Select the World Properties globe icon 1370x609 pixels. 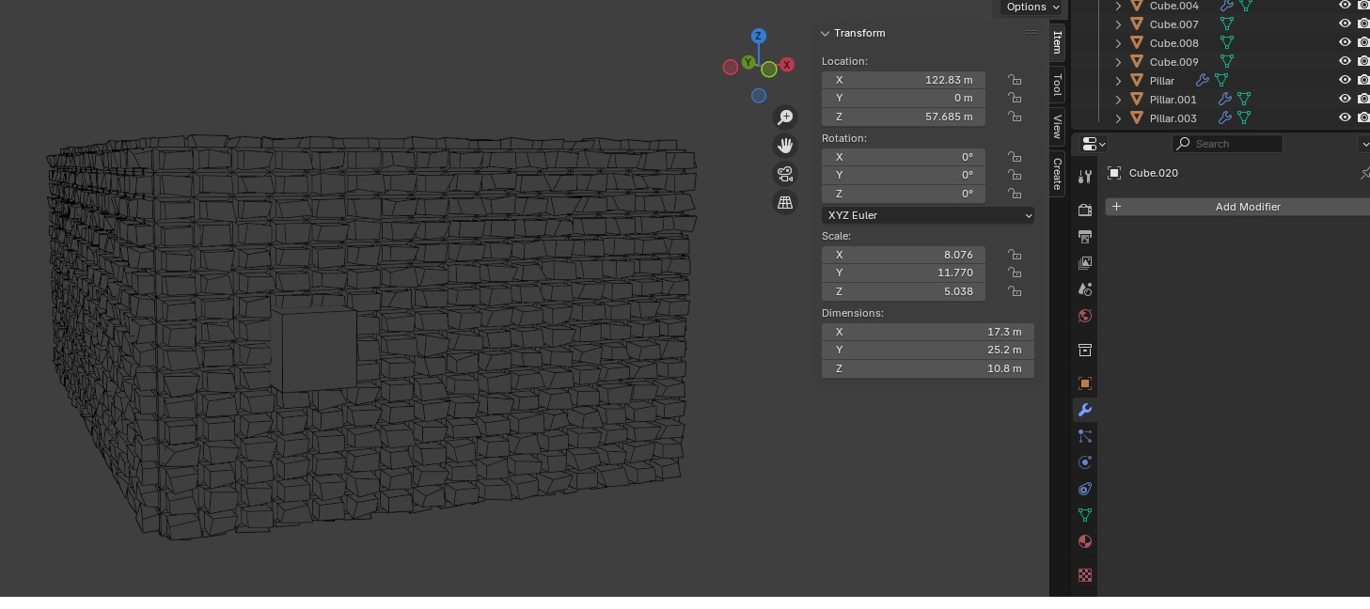[x=1085, y=317]
